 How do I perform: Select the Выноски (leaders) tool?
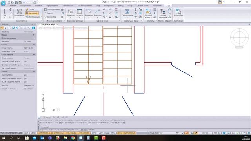(98, 13)
